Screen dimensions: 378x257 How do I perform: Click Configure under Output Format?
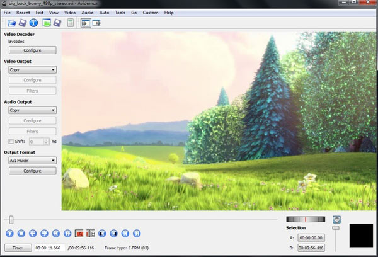pos(33,171)
